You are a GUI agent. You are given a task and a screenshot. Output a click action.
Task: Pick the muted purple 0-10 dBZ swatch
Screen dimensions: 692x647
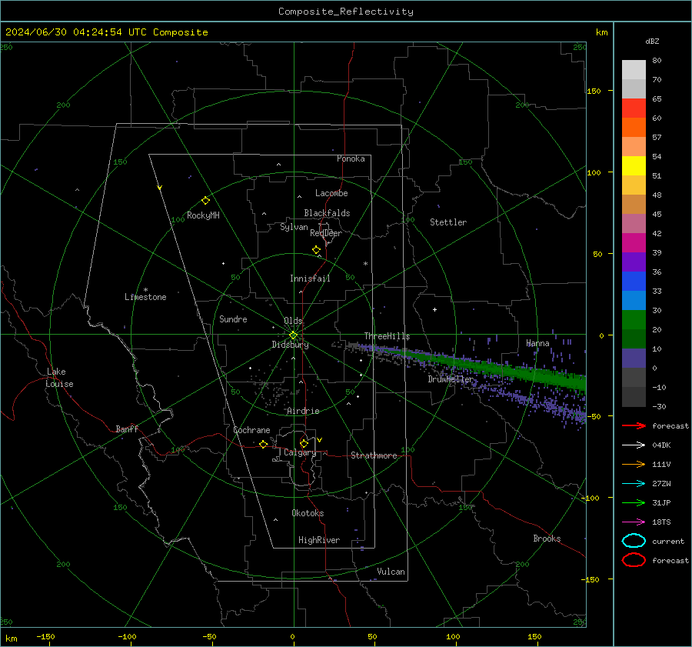[634, 359]
